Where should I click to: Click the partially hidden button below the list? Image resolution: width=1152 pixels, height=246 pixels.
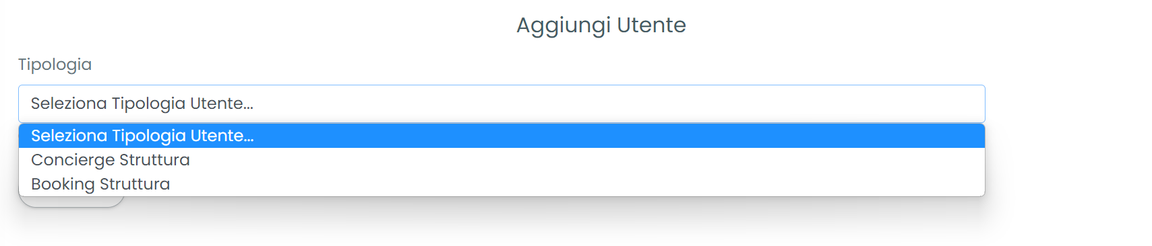pyautogui.click(x=71, y=202)
